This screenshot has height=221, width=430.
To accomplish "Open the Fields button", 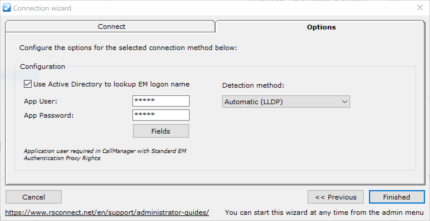I will pyautogui.click(x=161, y=131).
